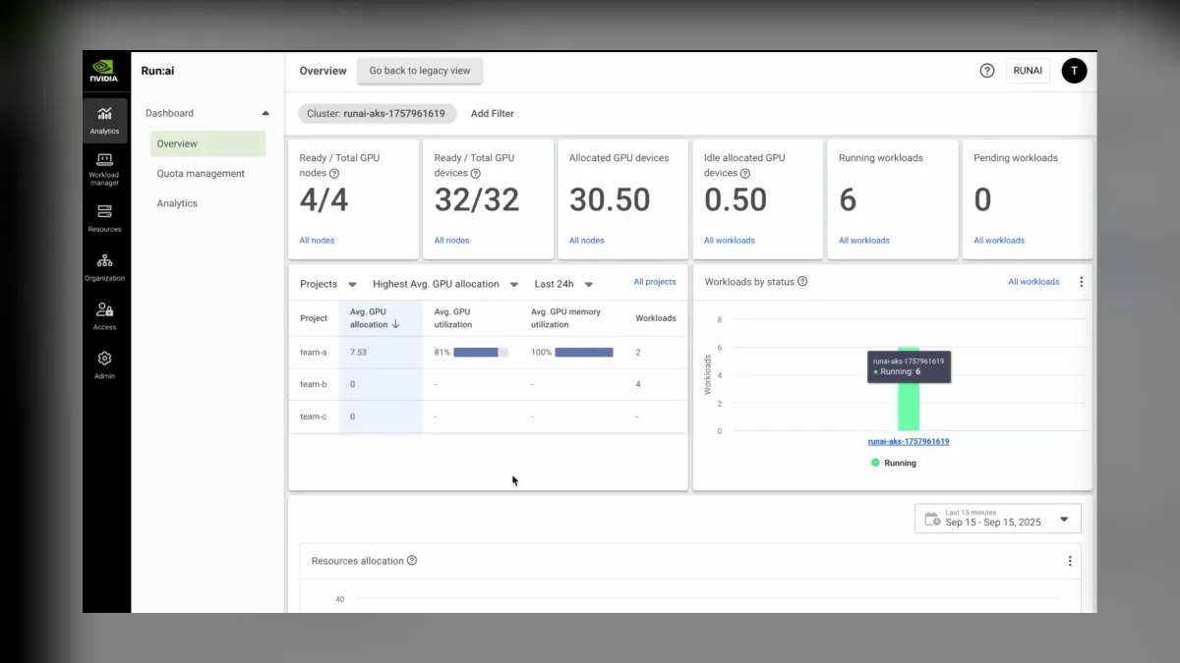Show info for Ready / Total GPU devices

coord(475,173)
